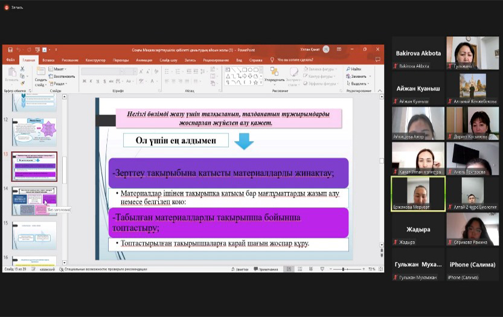Switch to the Animation (Анимация) tab
This screenshot has height=317, width=503.
(144, 60)
